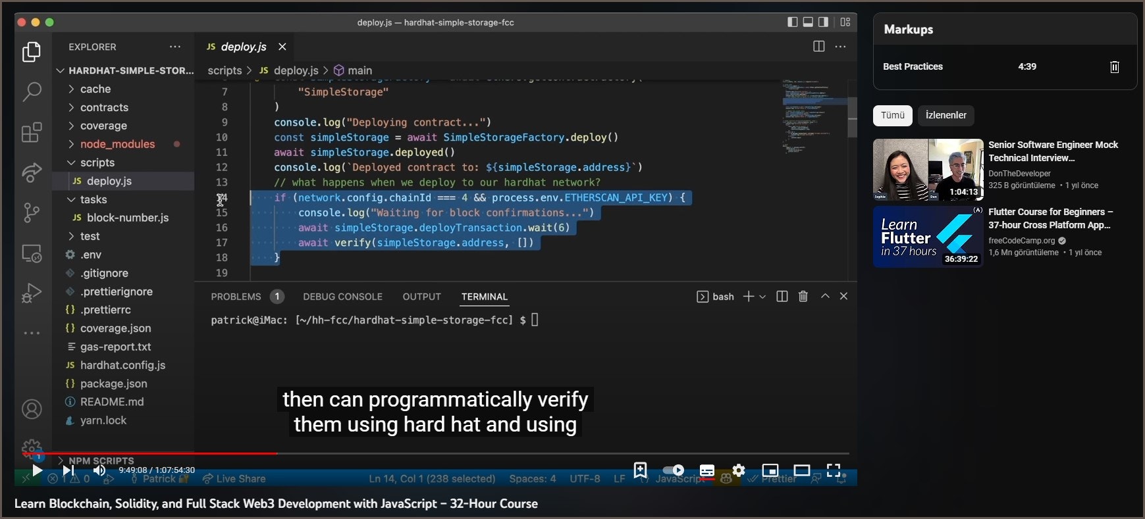This screenshot has width=1145, height=519.
Task: Play the video
Action: coord(38,470)
